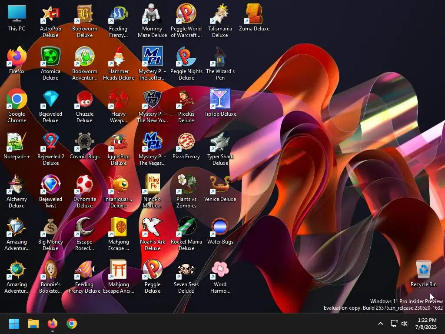Switch to Firefox on the taskbar
This screenshot has width=445, height=334.
click(x=52, y=324)
